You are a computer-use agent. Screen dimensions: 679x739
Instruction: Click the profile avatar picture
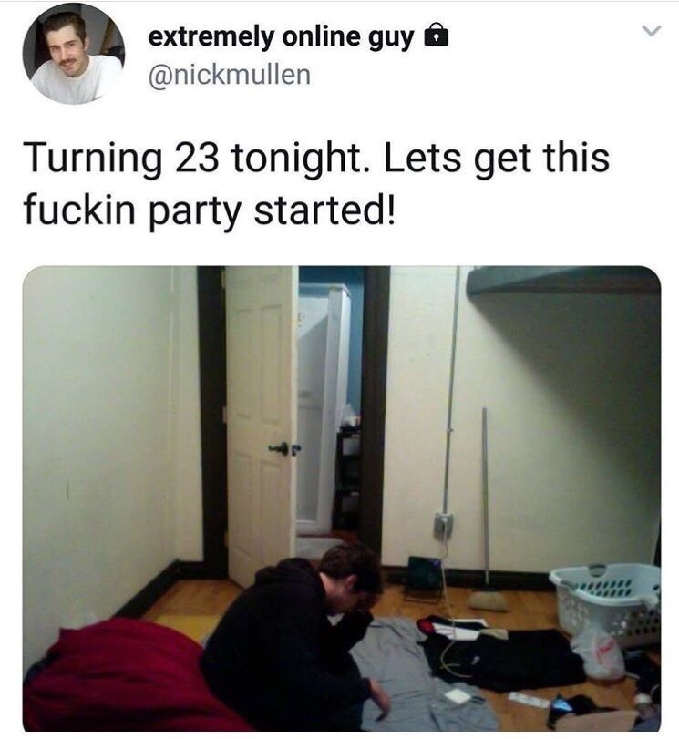74,54
